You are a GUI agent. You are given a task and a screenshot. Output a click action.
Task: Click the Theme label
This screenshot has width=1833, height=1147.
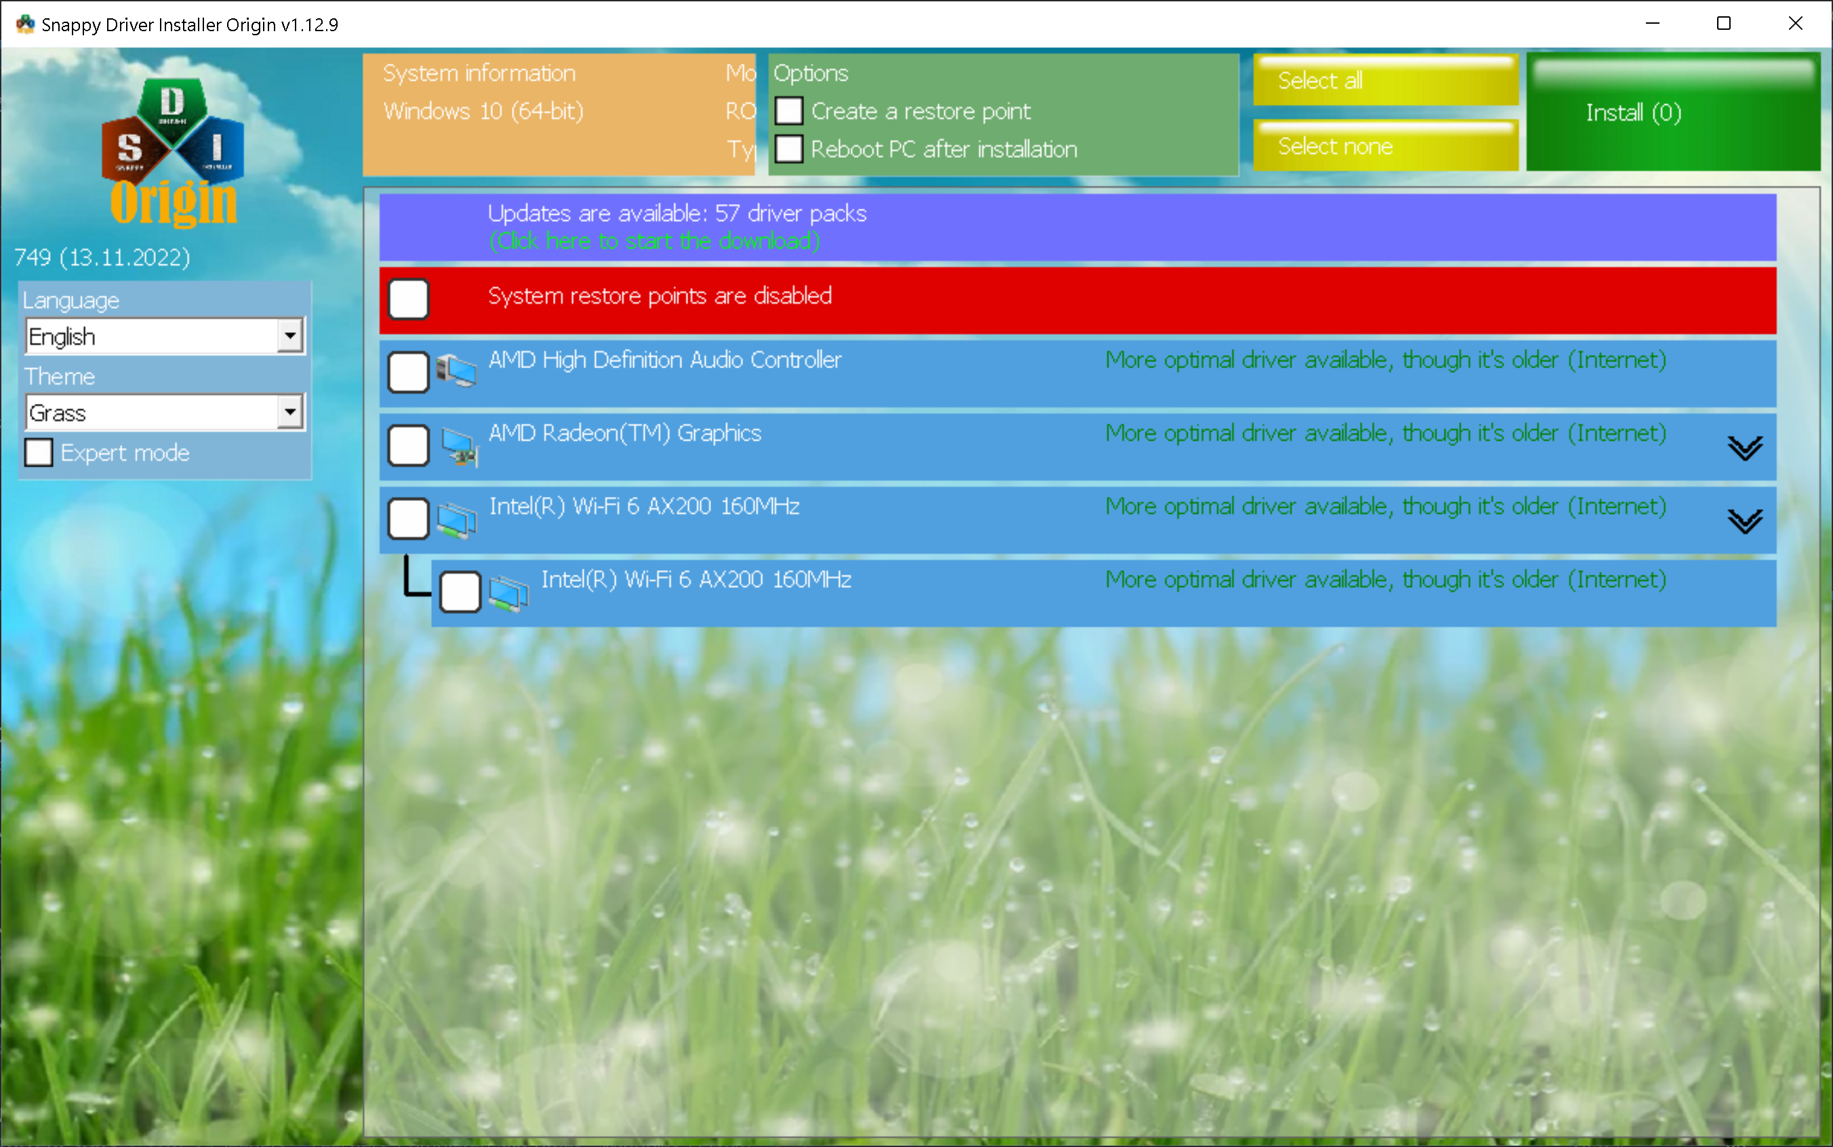tap(59, 376)
